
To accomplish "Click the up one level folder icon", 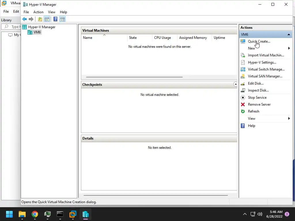I will [x=40, y=19].
